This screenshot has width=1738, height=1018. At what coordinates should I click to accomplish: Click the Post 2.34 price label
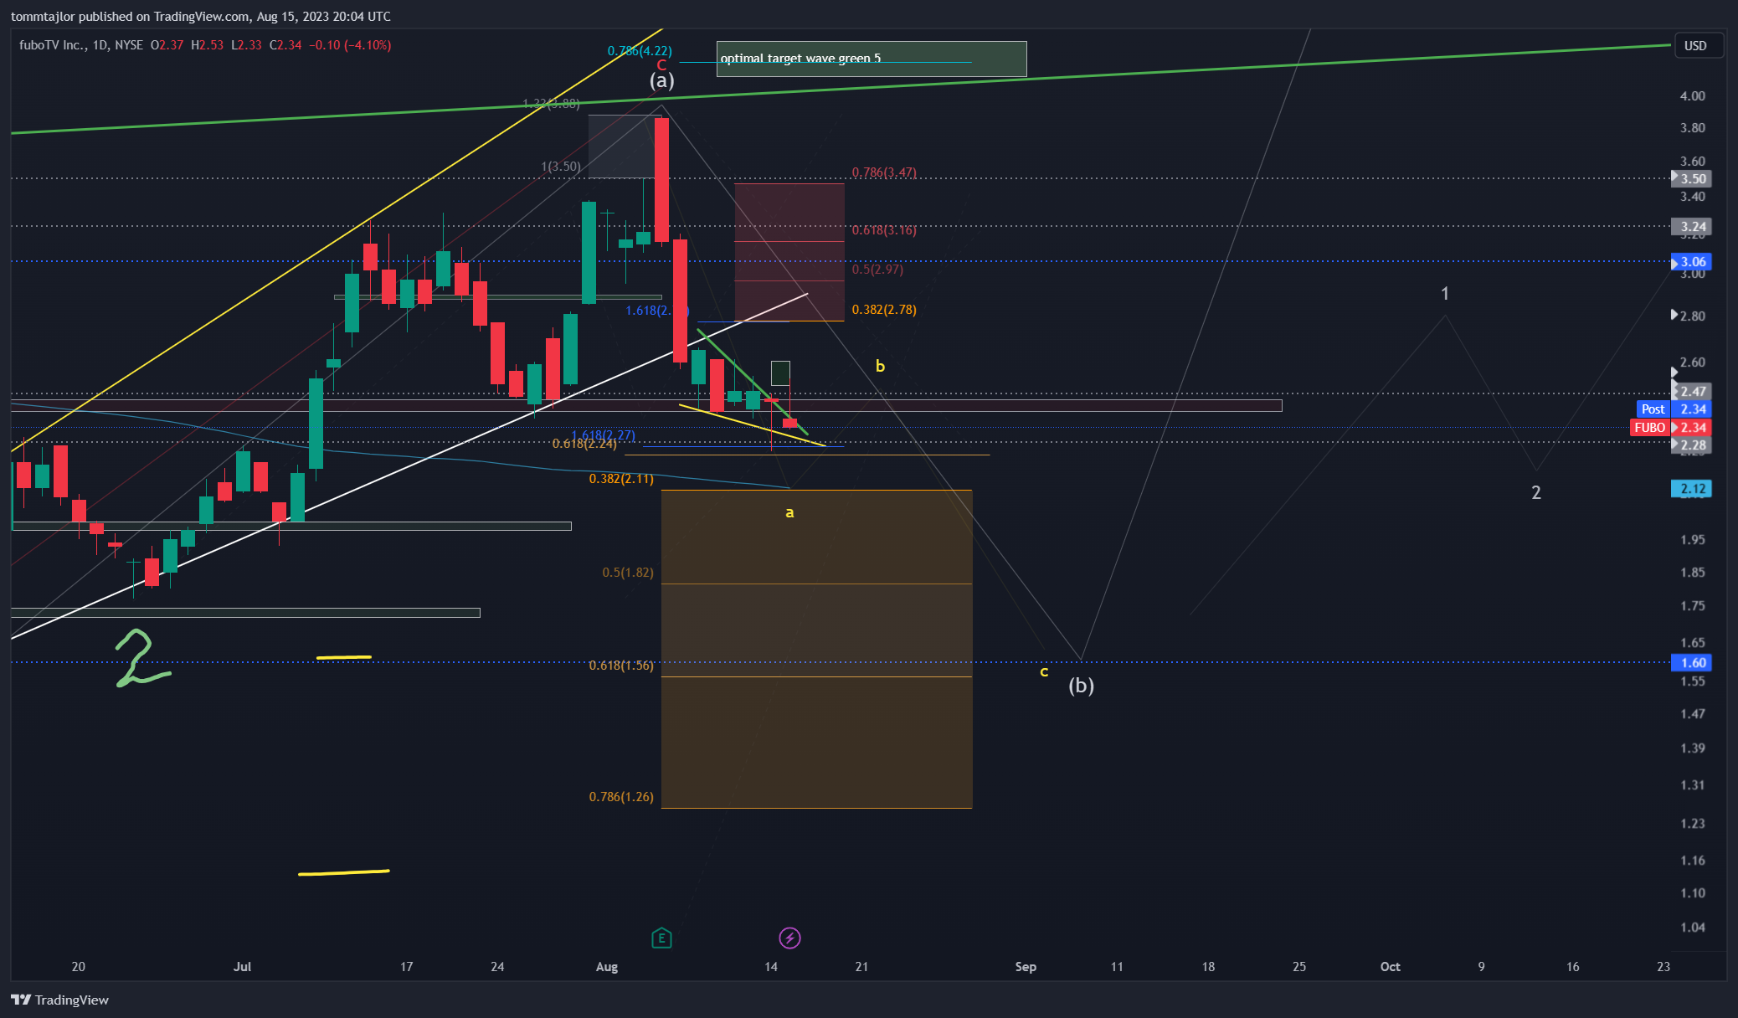click(x=1674, y=409)
